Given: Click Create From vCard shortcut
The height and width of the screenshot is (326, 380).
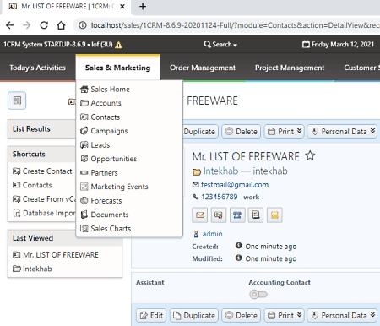Looking at the screenshot, I should tap(44, 199).
